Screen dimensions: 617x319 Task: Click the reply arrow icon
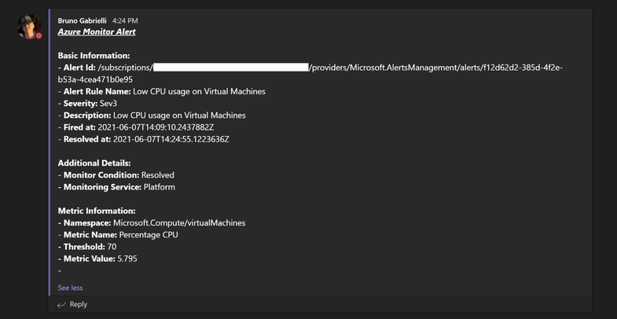point(61,305)
